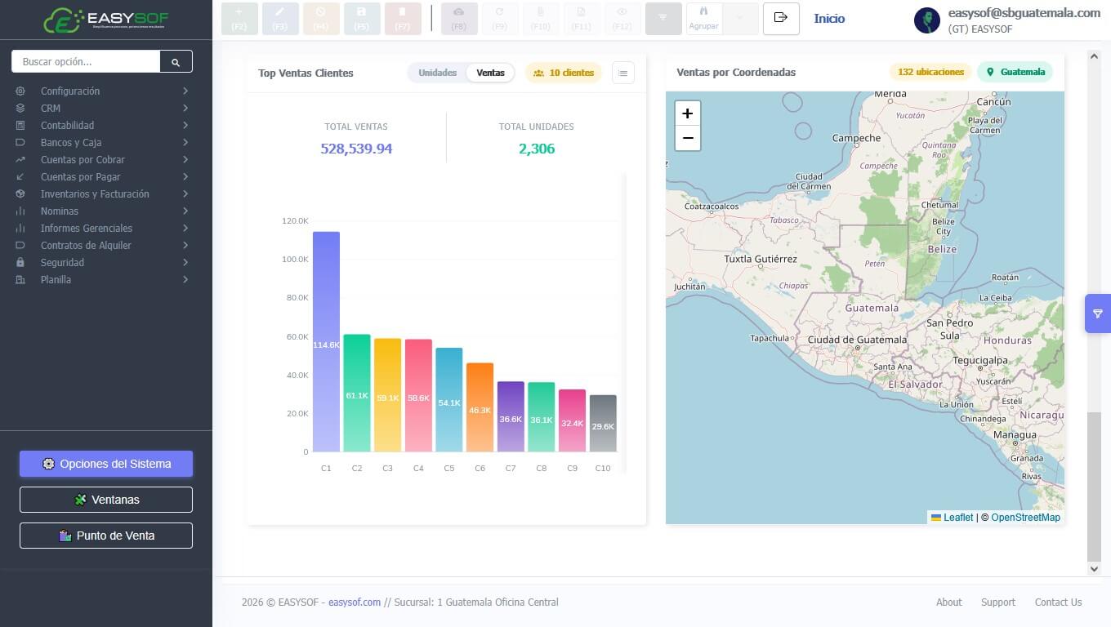Click the C1 bar in the chart
Viewport: 1111px width, 627px height.
pyautogui.click(x=326, y=341)
